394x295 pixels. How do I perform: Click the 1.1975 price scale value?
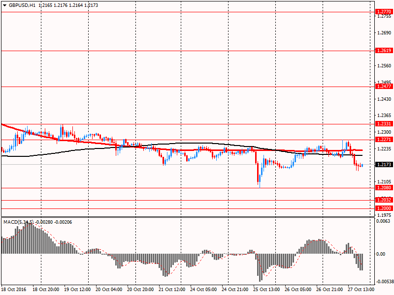pyautogui.click(x=385, y=215)
